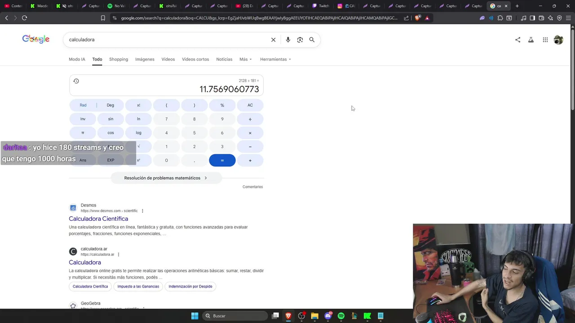Viewport: 575px width, 323px height.
Task: Open the Calculadora Científica Desmos link
Action: pos(98,218)
